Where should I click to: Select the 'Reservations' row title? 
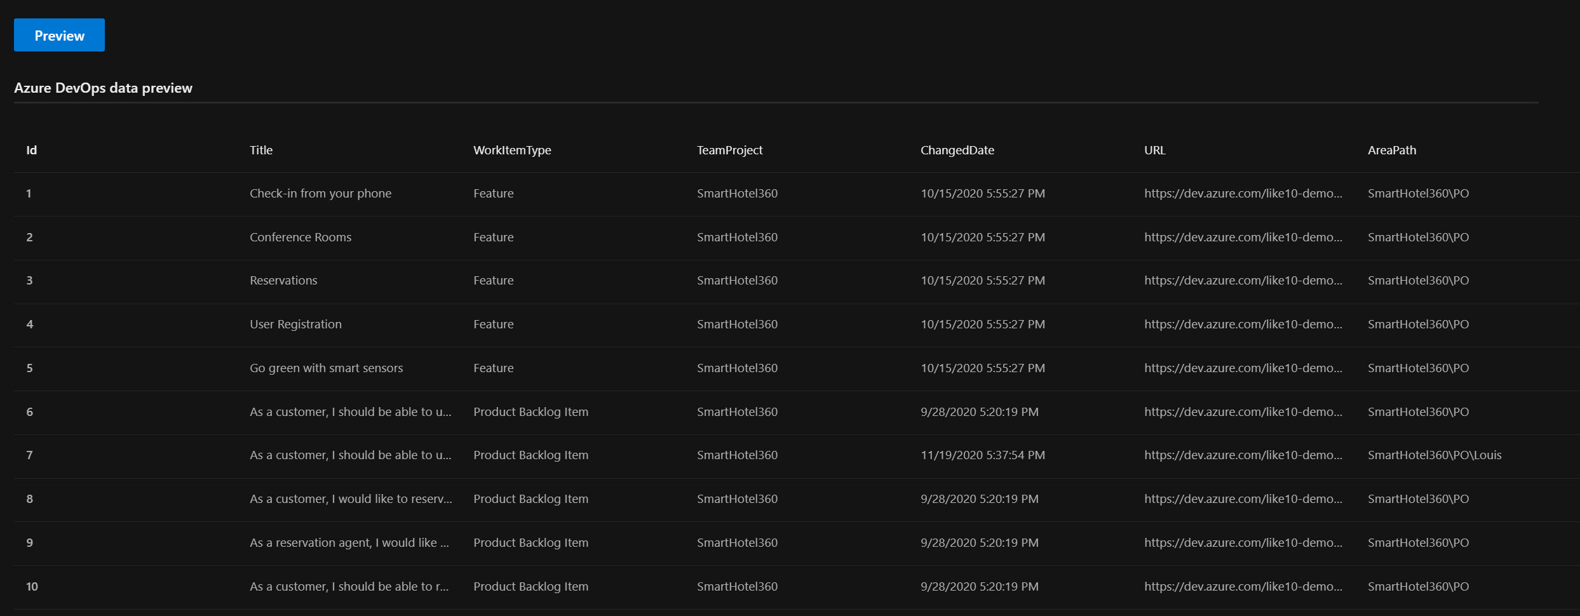tap(283, 281)
